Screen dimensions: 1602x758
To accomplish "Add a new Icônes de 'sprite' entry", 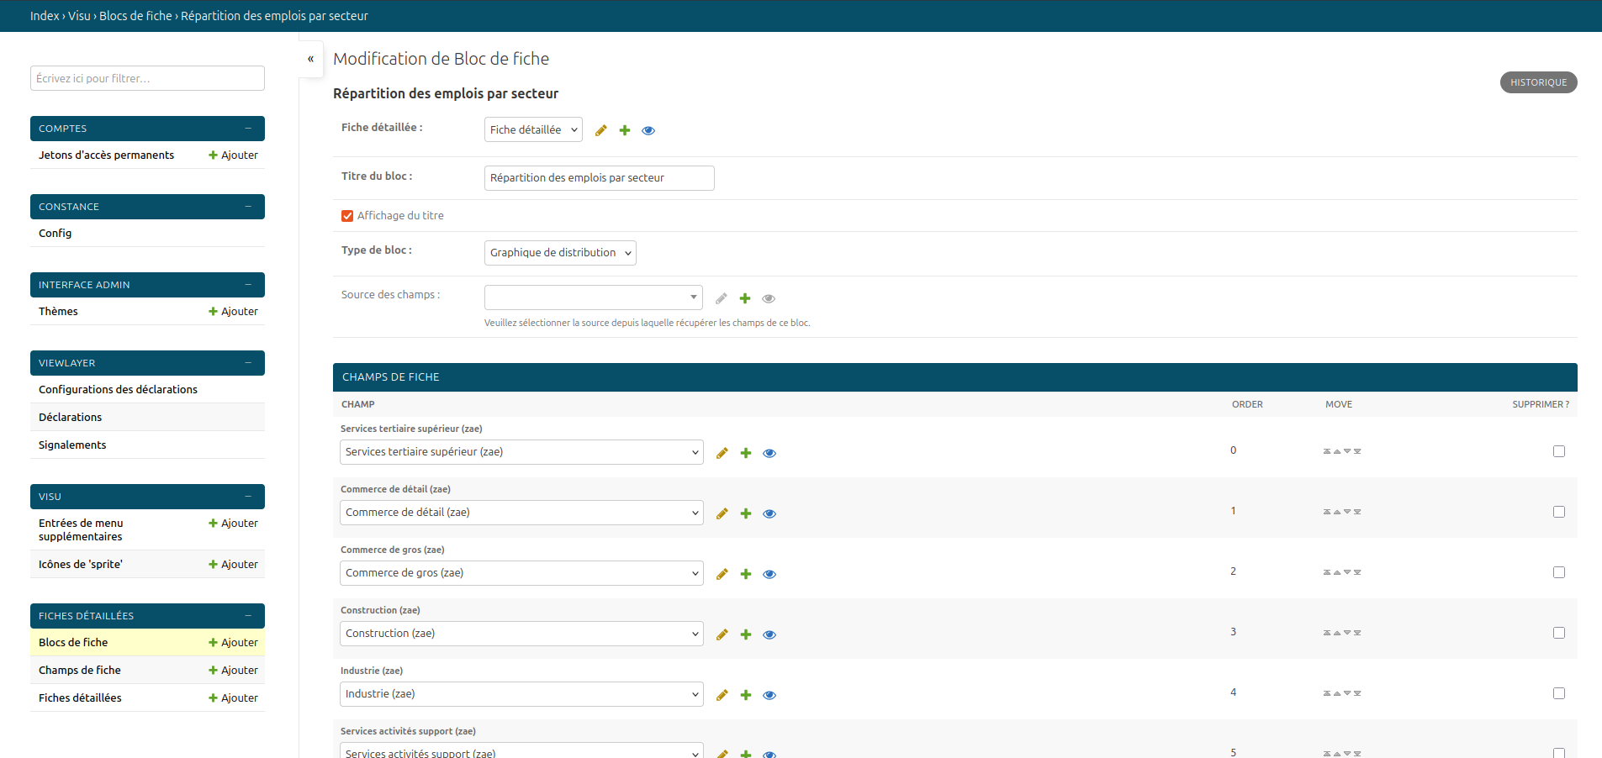I will [x=233, y=565].
